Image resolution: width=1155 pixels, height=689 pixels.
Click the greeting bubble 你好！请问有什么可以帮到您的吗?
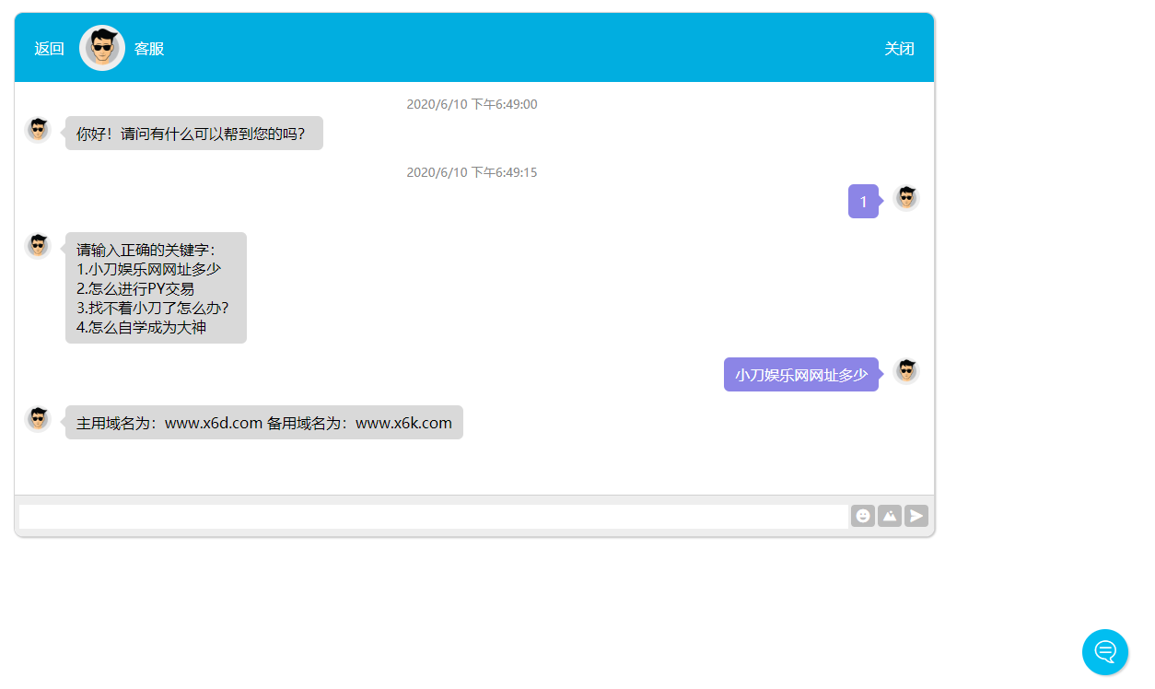[193, 134]
